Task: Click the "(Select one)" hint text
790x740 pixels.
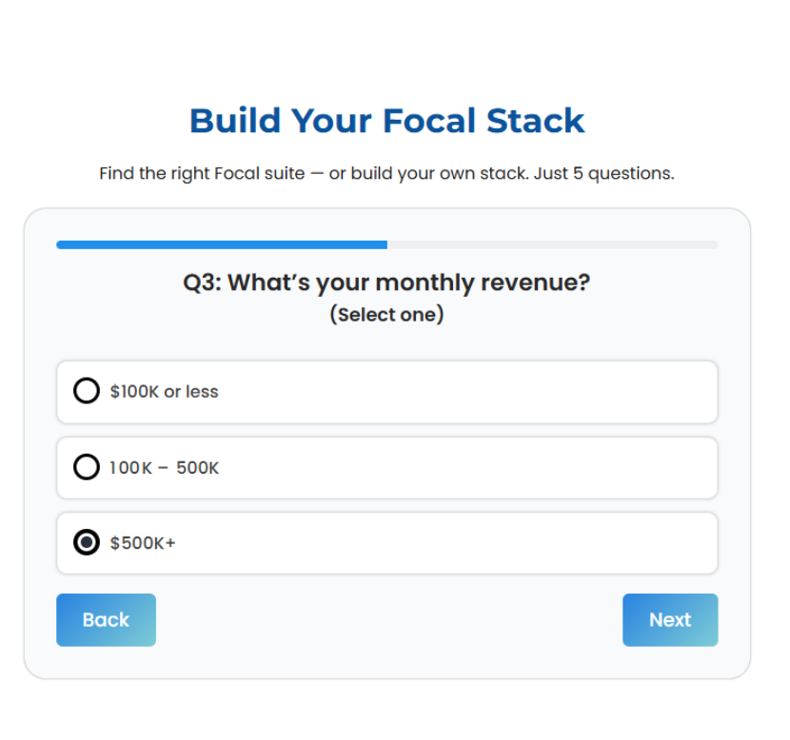Action: [386, 314]
